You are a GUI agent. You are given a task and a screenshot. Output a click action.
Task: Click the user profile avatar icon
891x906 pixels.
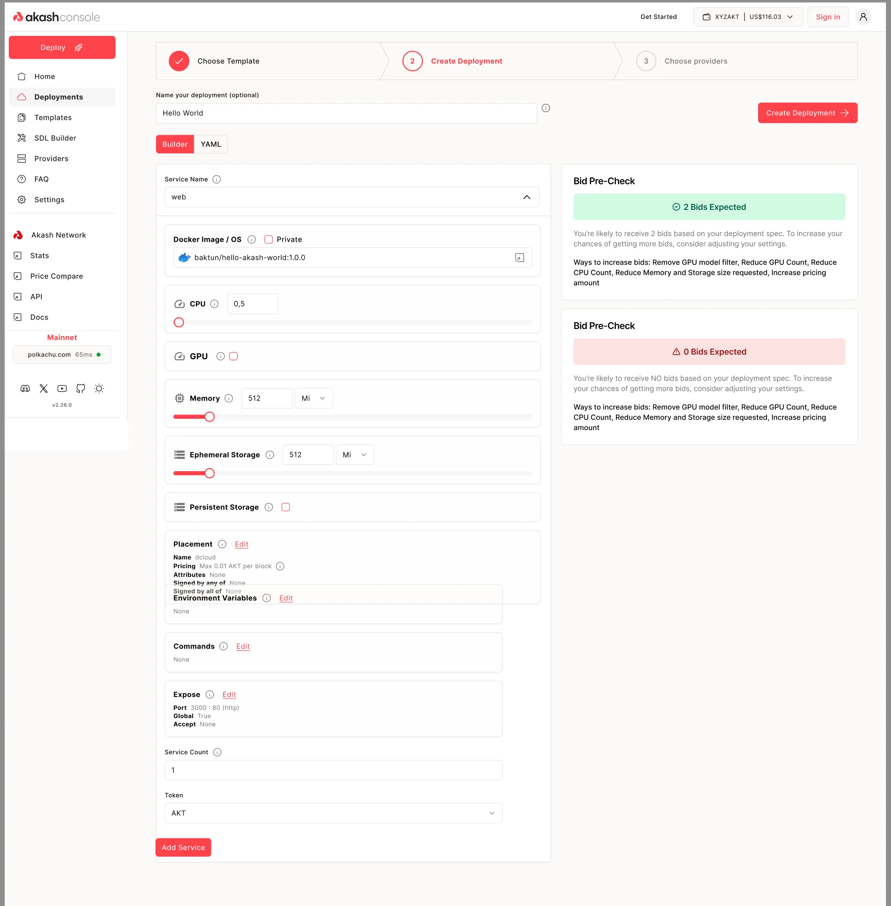(x=863, y=17)
